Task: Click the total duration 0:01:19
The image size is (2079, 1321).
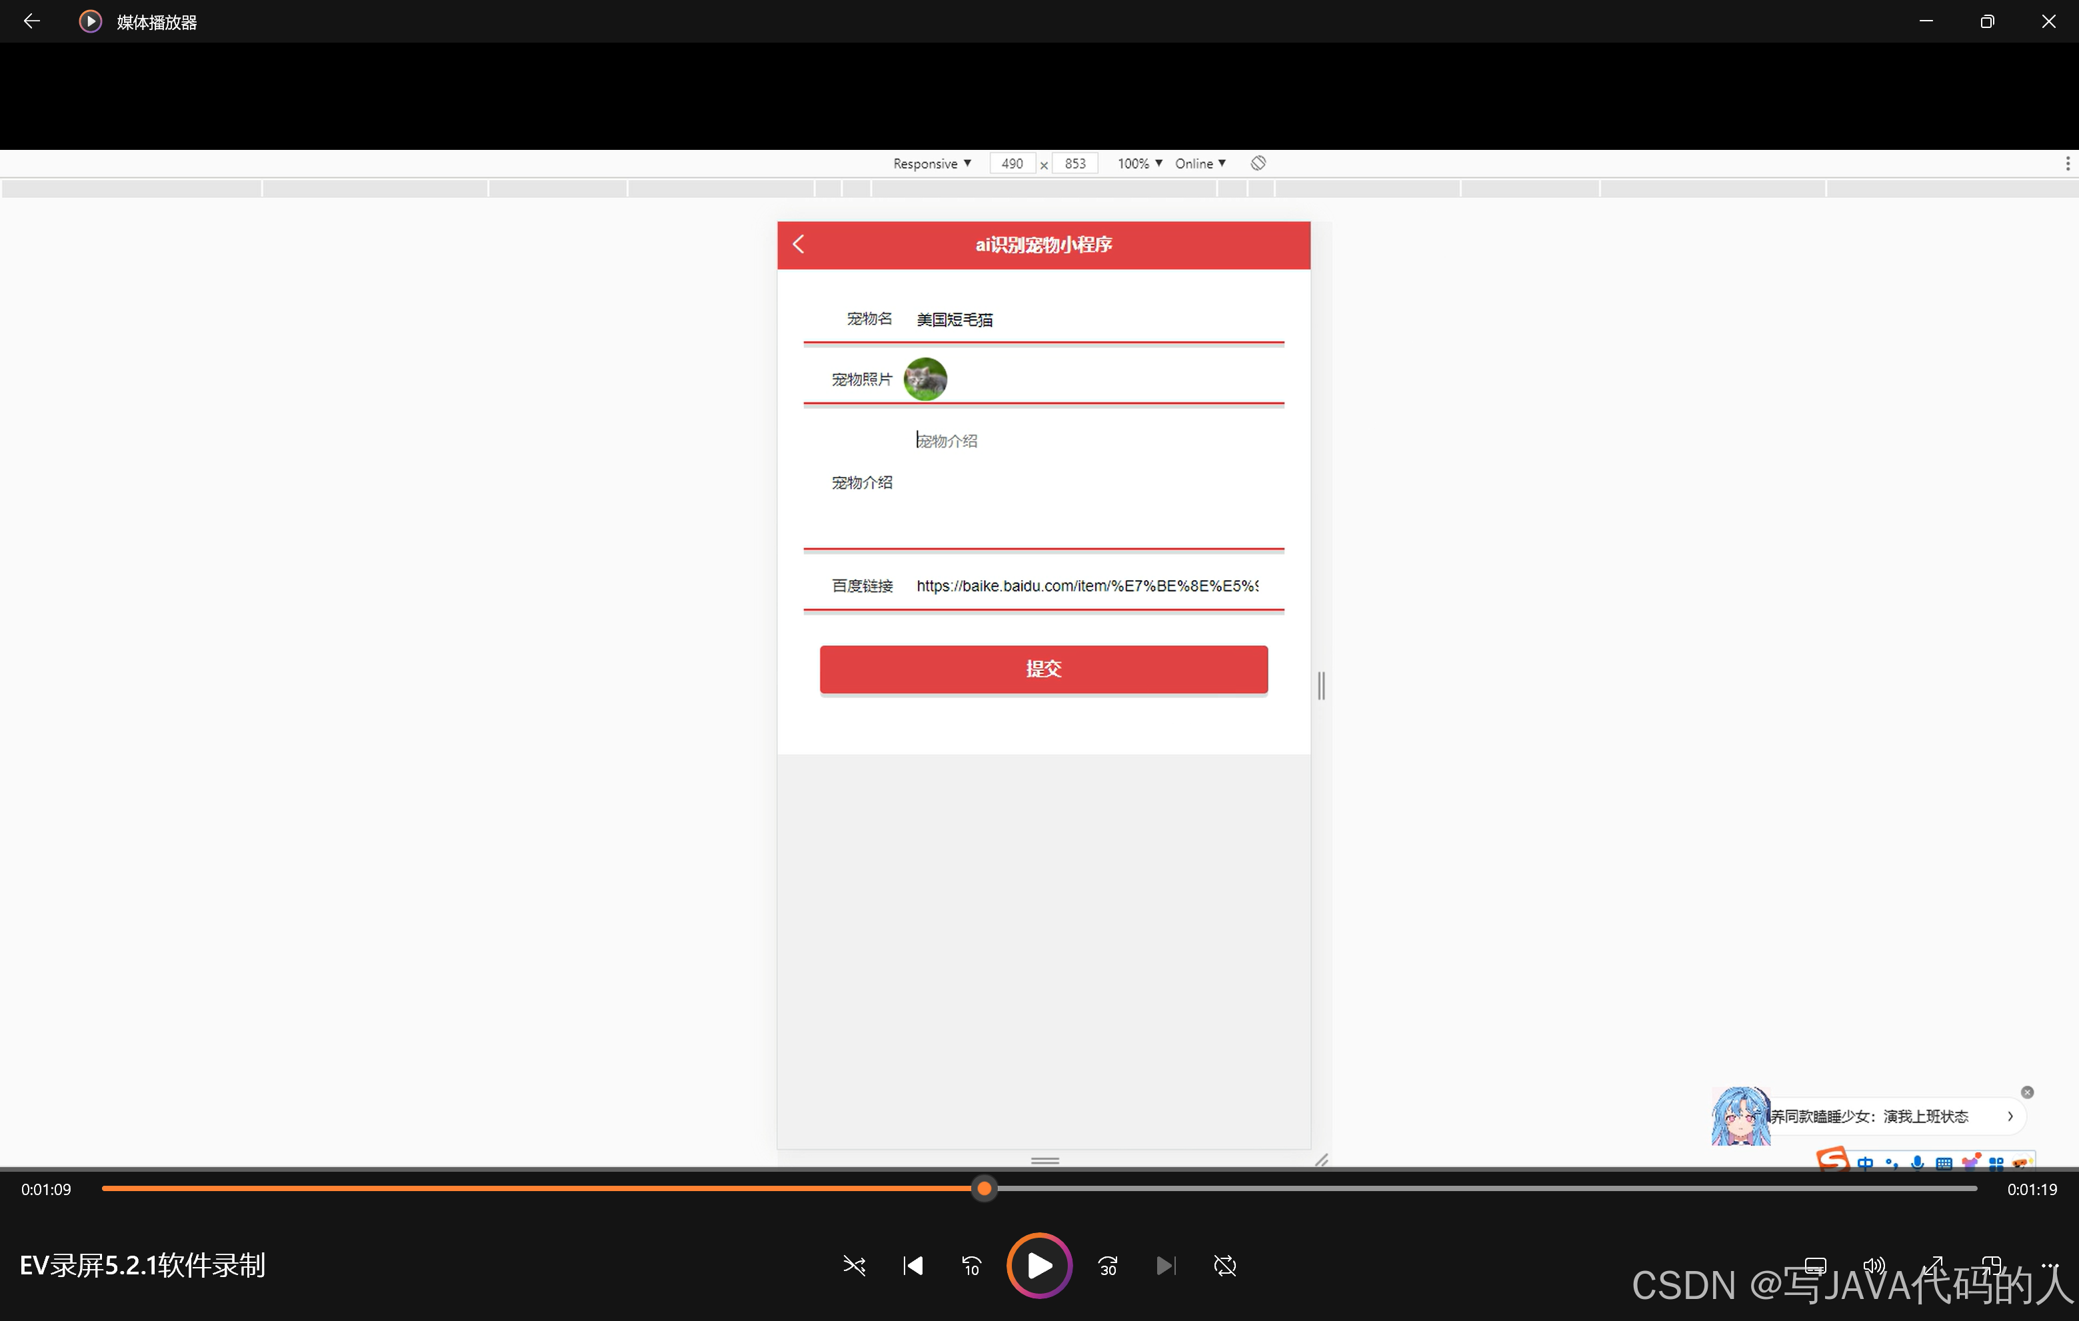Action: pyautogui.click(x=2032, y=1189)
